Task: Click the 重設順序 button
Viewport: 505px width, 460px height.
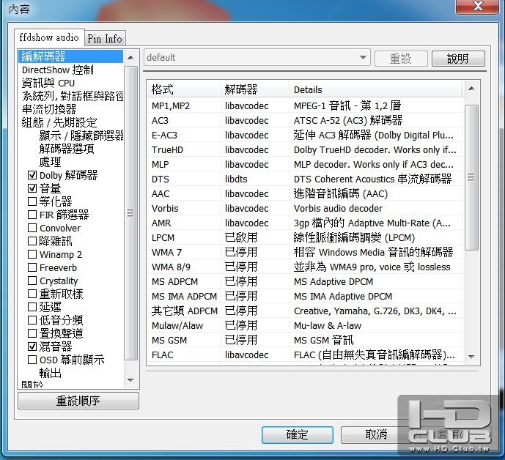Action: coord(78,401)
